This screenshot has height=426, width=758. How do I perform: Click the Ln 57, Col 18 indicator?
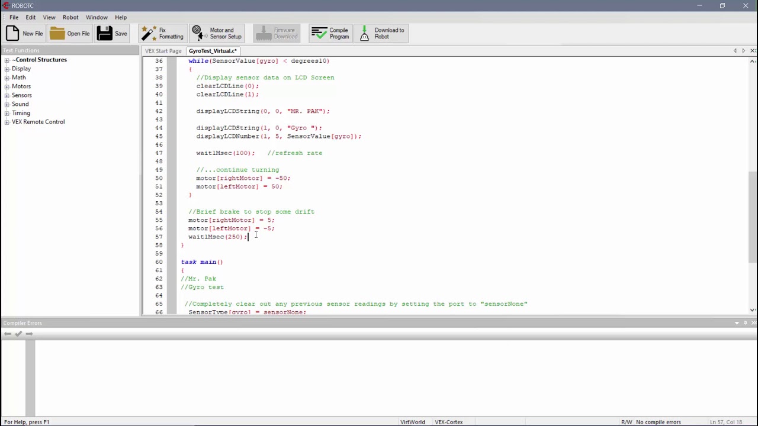click(726, 422)
